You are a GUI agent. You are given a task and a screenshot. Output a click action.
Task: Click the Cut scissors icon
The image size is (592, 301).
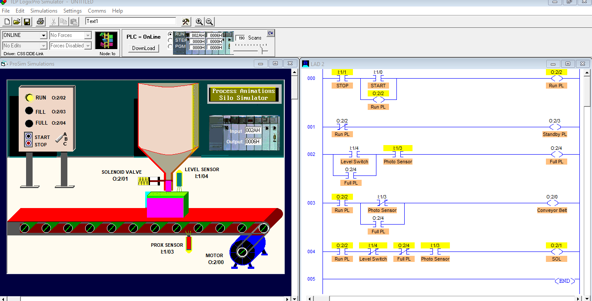coord(54,21)
